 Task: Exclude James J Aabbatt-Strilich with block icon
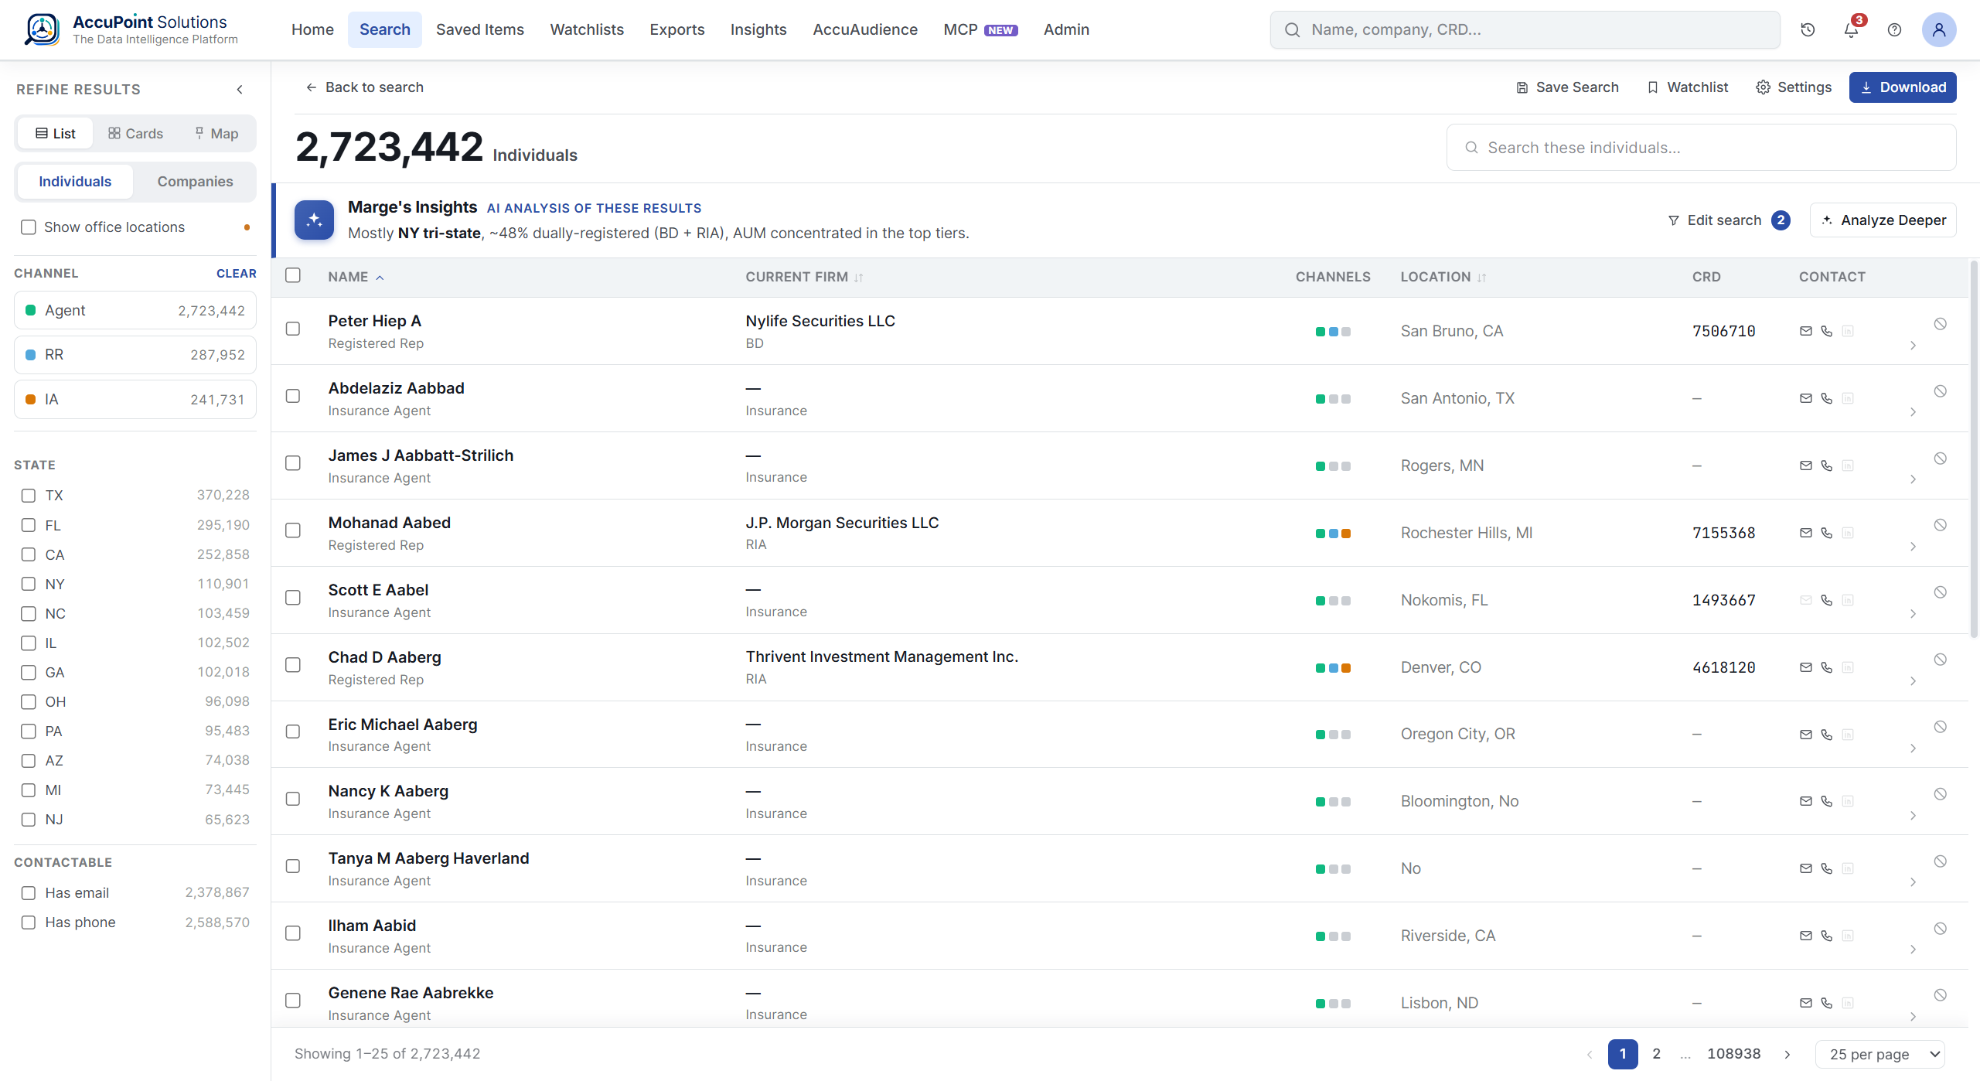1941,458
